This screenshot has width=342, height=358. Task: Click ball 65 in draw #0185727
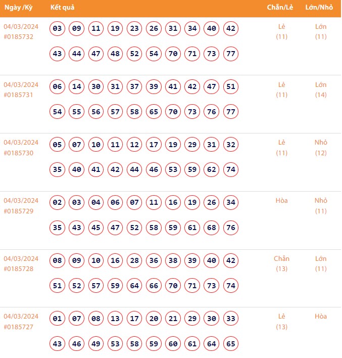pos(230,344)
